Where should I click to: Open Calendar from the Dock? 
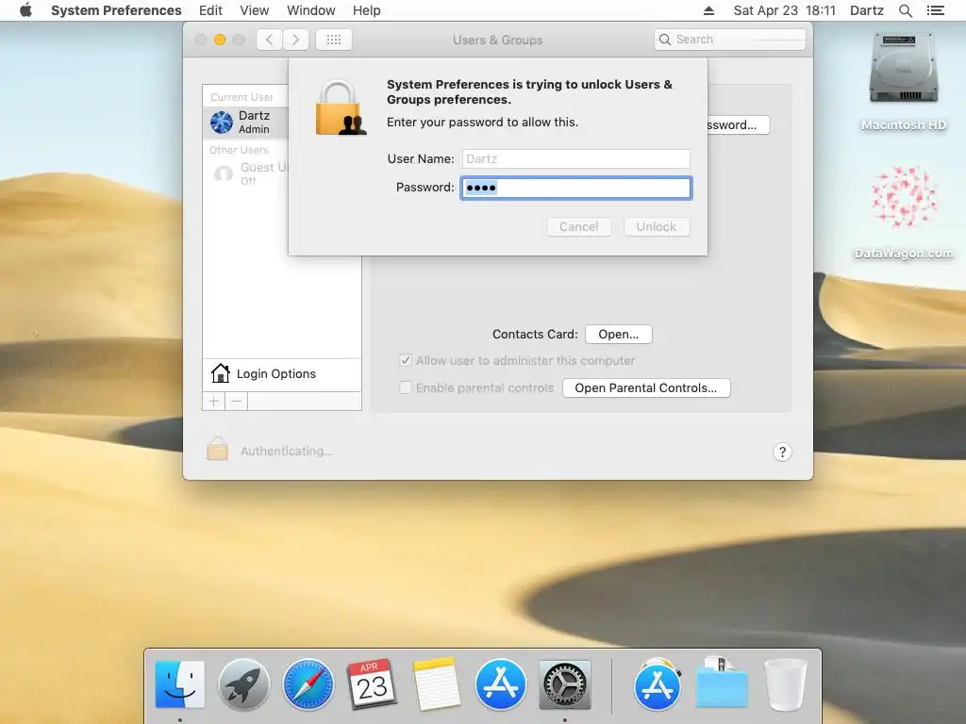[372, 683]
